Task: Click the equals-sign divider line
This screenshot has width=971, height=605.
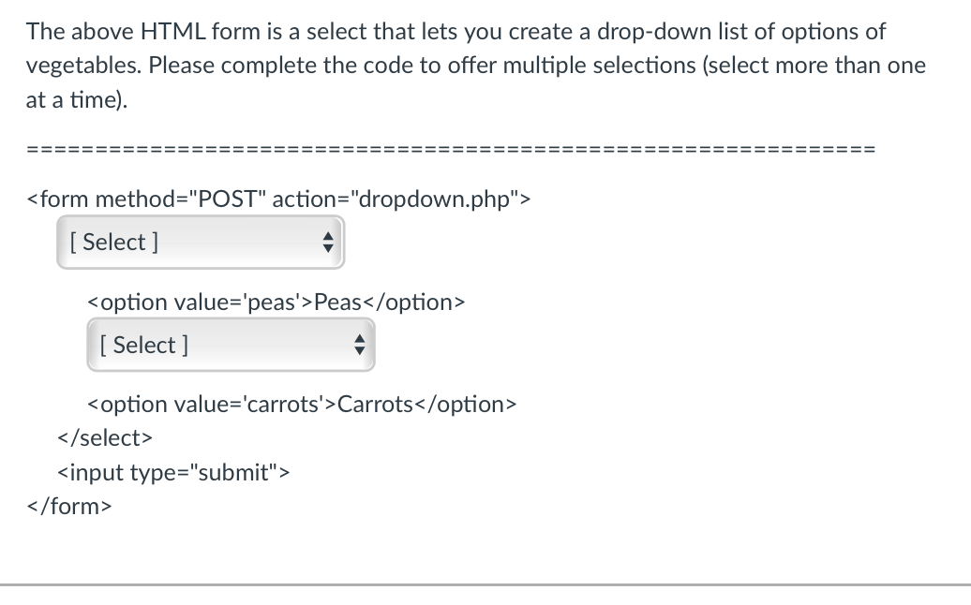Action: coord(450,147)
